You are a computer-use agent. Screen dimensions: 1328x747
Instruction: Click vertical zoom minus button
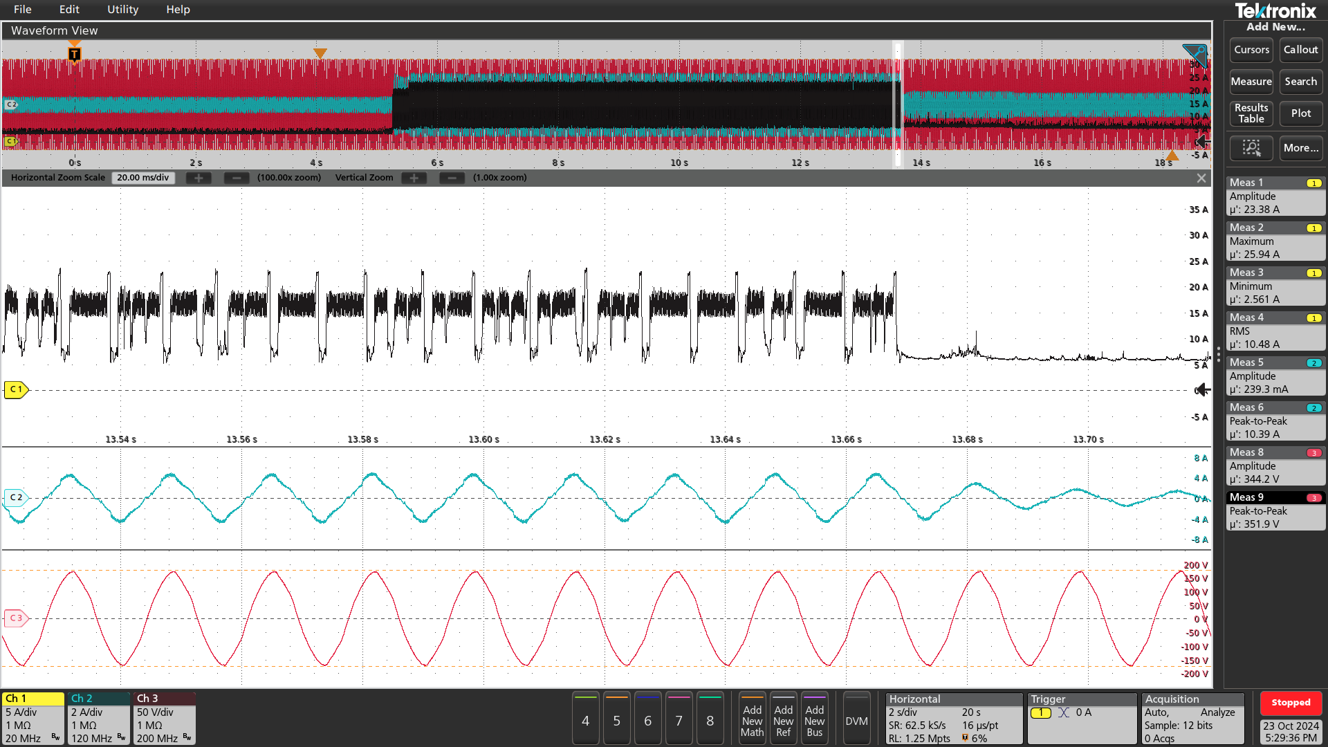452,178
